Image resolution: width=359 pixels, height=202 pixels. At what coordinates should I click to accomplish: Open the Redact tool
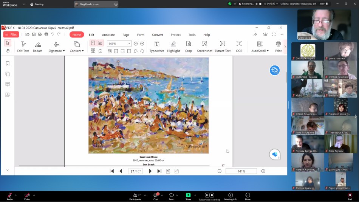coord(38,47)
